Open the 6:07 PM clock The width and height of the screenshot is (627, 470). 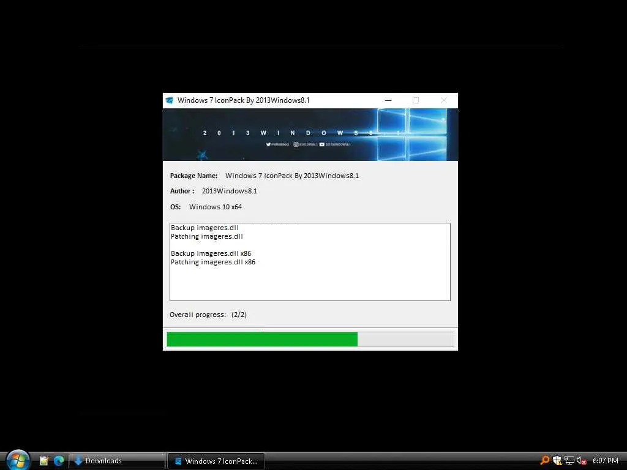(x=606, y=461)
